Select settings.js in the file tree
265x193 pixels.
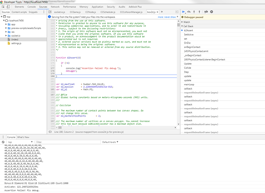tap(16, 43)
